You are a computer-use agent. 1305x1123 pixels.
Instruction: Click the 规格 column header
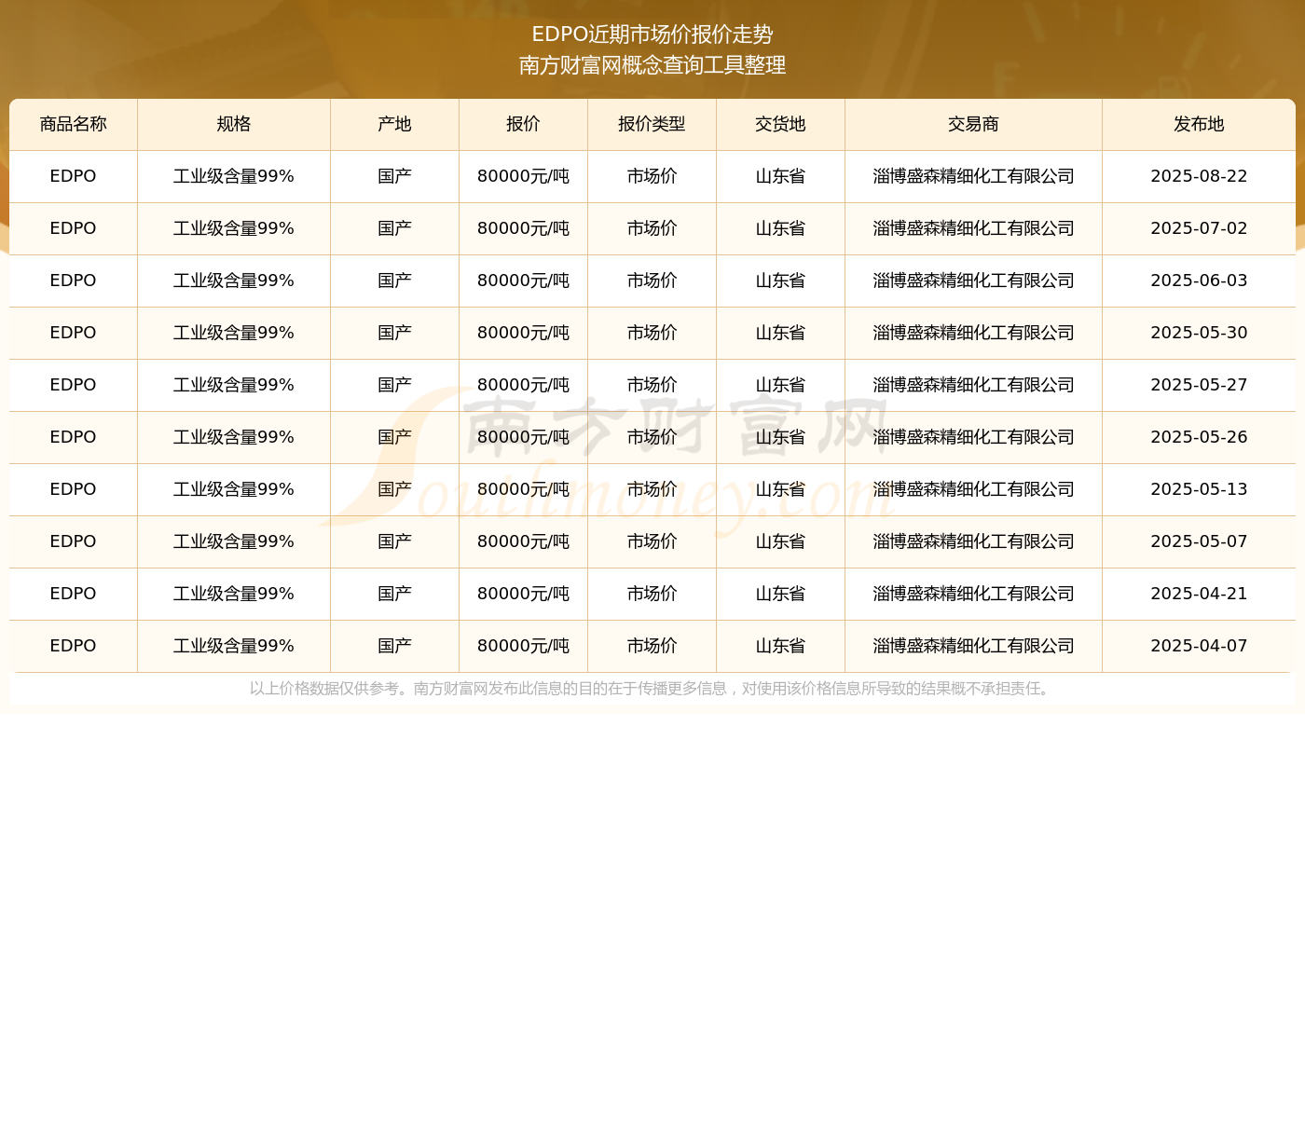[234, 125]
